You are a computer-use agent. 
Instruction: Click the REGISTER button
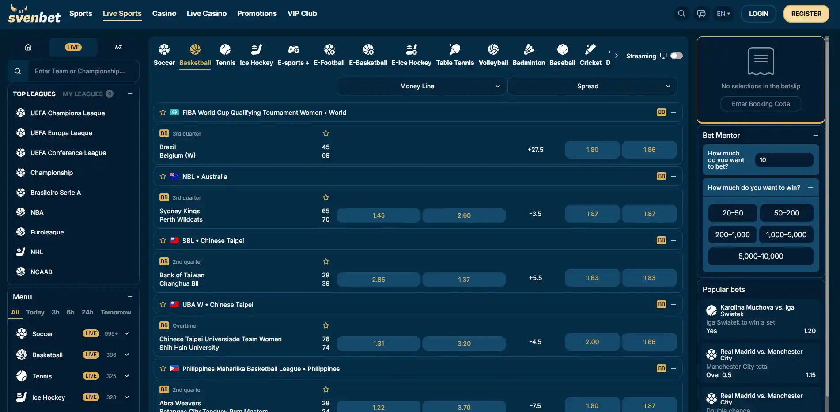[806, 14]
